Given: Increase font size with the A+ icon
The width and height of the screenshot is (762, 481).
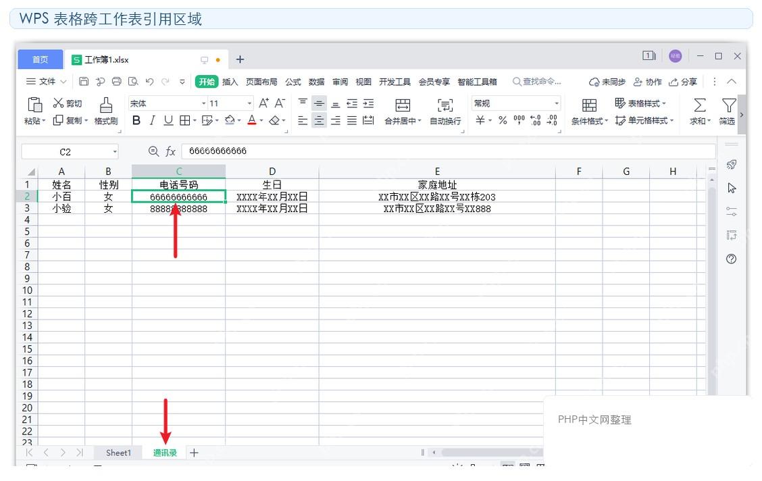Looking at the screenshot, I should (x=263, y=103).
